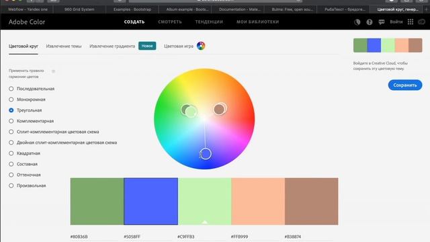Select Сплит-комплементарная цветовая схема rule
Screen dimensions: 430x242
[54, 132]
